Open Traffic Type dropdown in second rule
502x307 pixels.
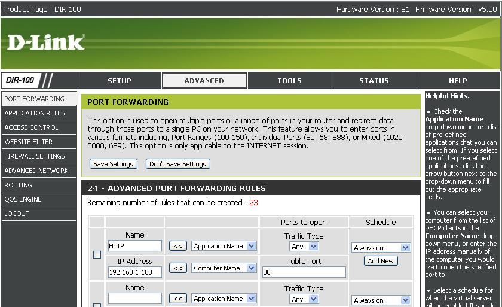304,299
